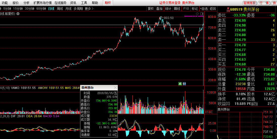Click the 证券交易未登录 status text
Image resolution: width=277 pixels, height=139 pixels.
coord(170,3)
